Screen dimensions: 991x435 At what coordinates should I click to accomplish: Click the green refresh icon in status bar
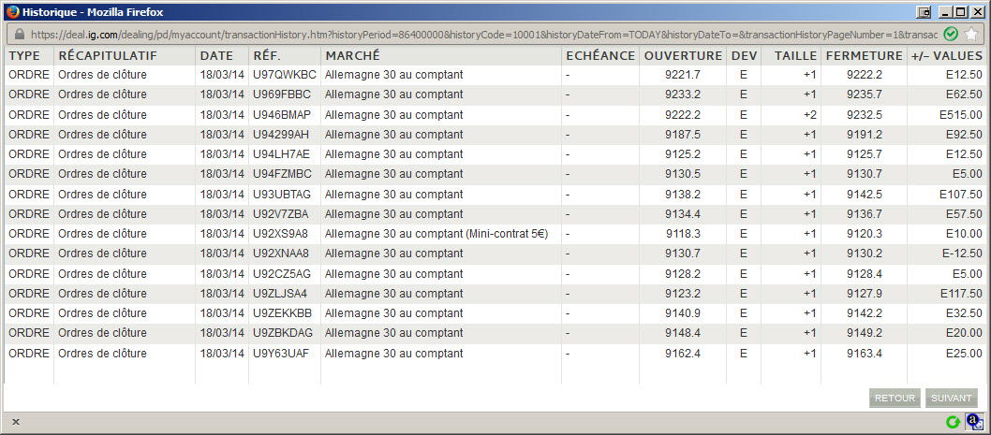tap(953, 421)
